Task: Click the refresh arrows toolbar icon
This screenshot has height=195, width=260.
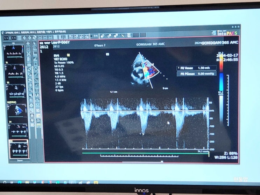Action: pos(35,38)
